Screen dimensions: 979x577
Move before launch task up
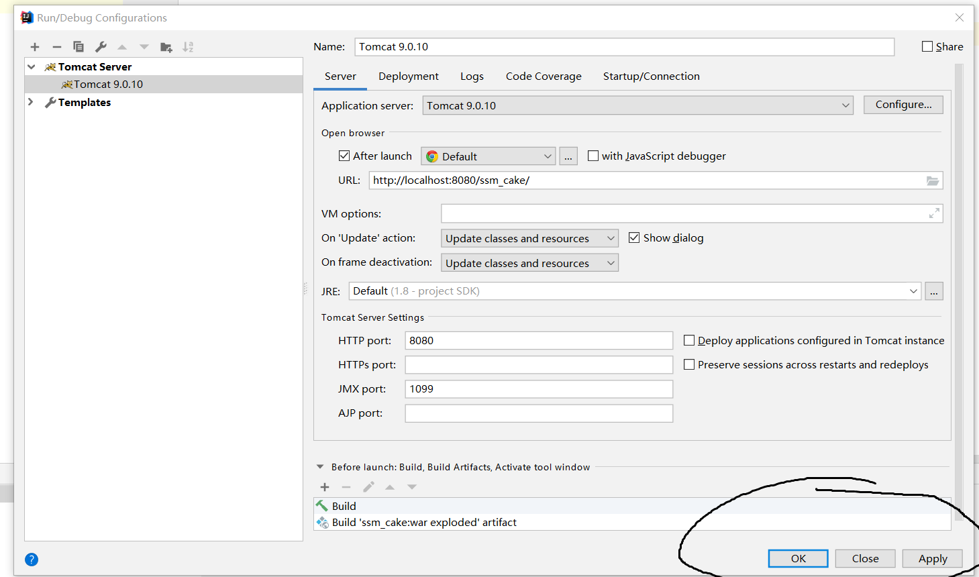click(x=390, y=487)
